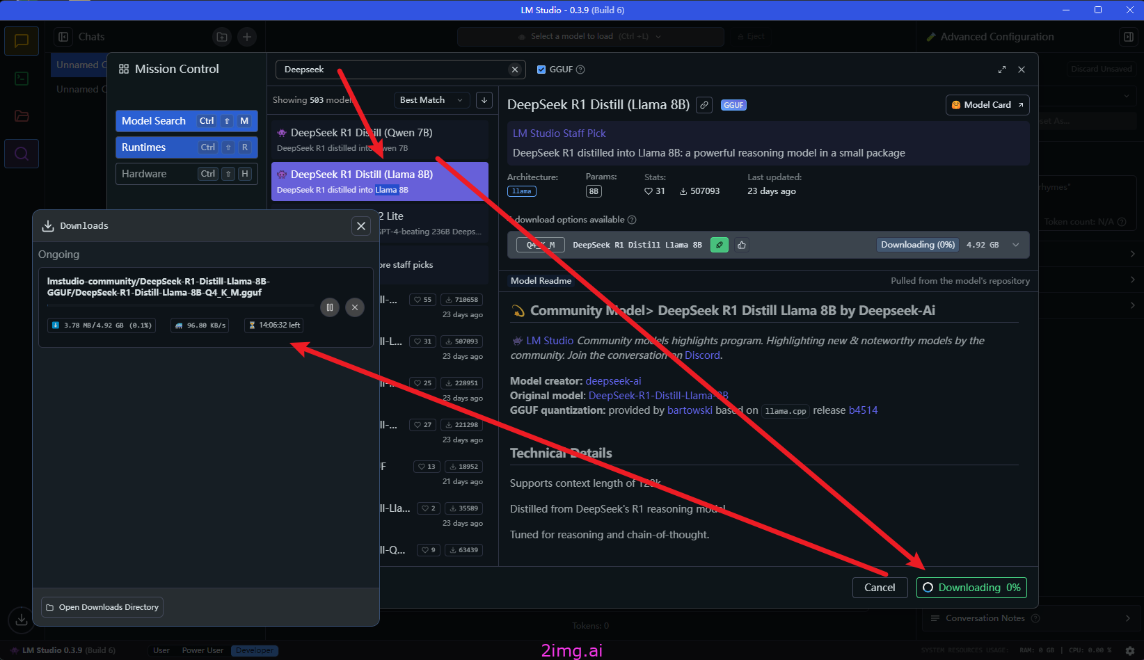The height and width of the screenshot is (660, 1144).
Task: Click the 3.78 MB/4.92 GB progress label
Action: [x=102, y=325]
